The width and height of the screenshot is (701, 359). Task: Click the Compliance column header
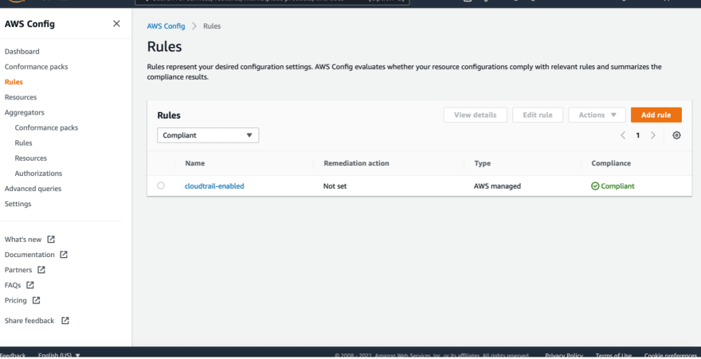coord(611,163)
